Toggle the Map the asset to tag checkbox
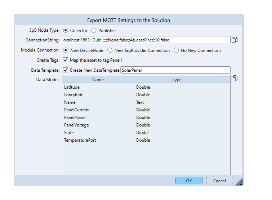Screen dimensions: 272x200 pyautogui.click(x=66, y=60)
